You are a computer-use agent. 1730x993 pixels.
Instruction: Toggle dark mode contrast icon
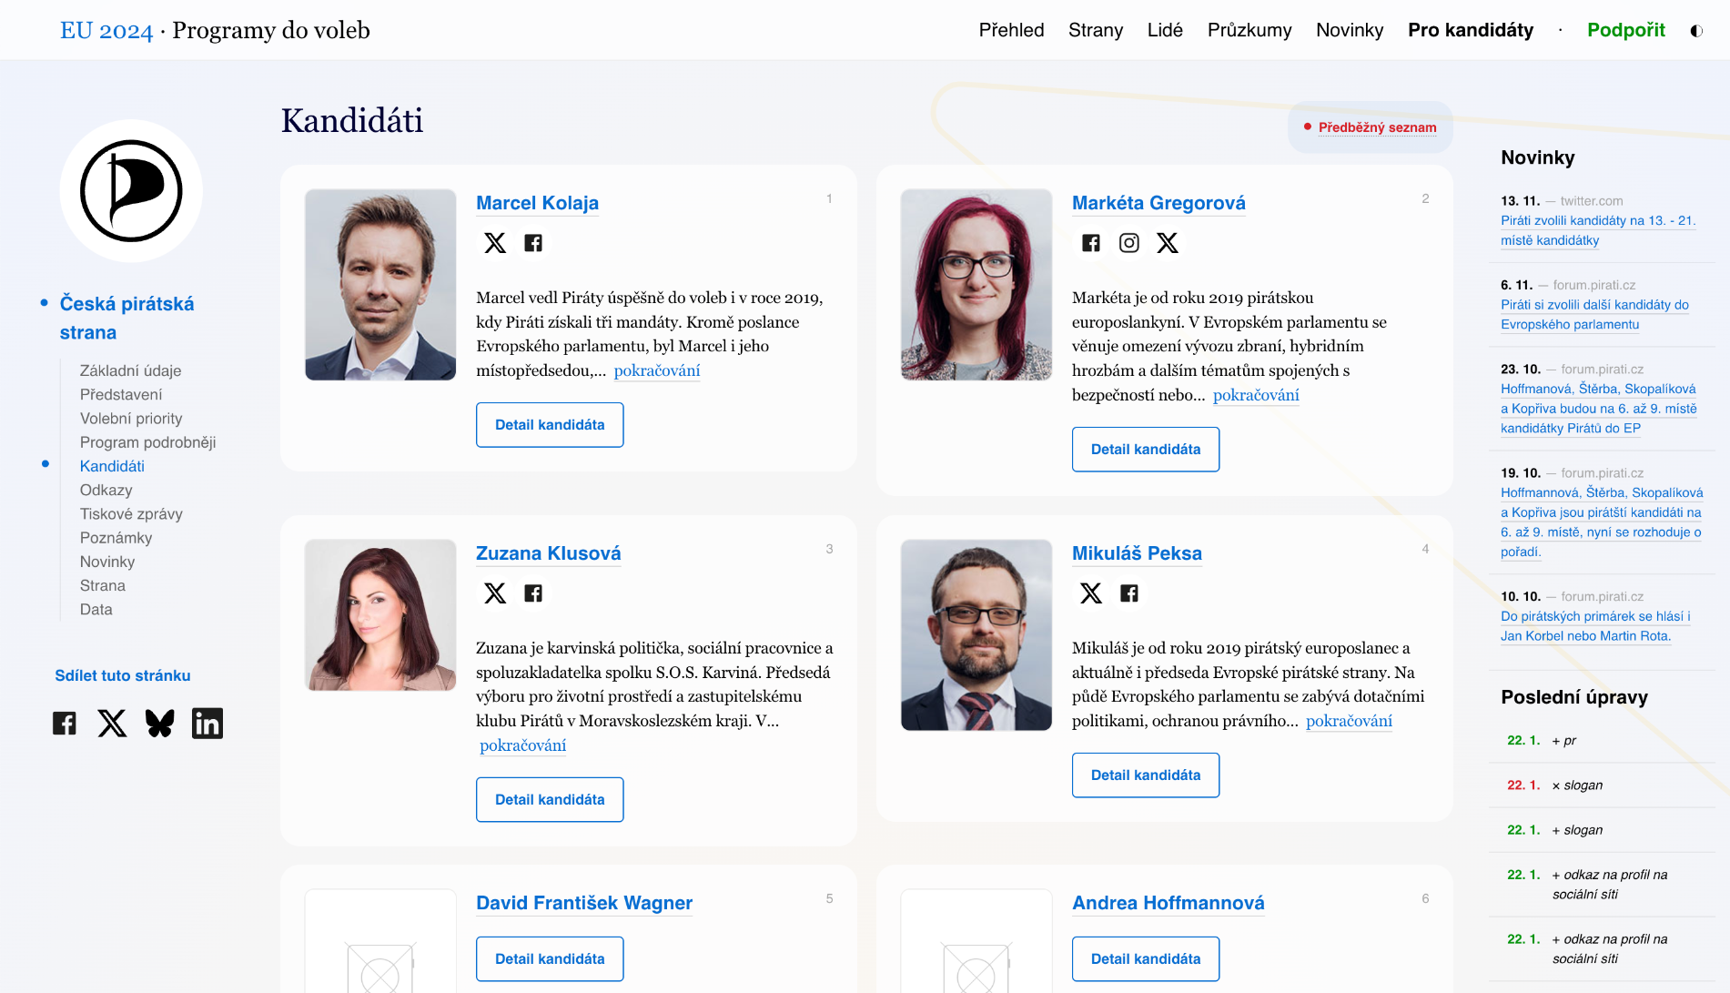pos(1696,31)
